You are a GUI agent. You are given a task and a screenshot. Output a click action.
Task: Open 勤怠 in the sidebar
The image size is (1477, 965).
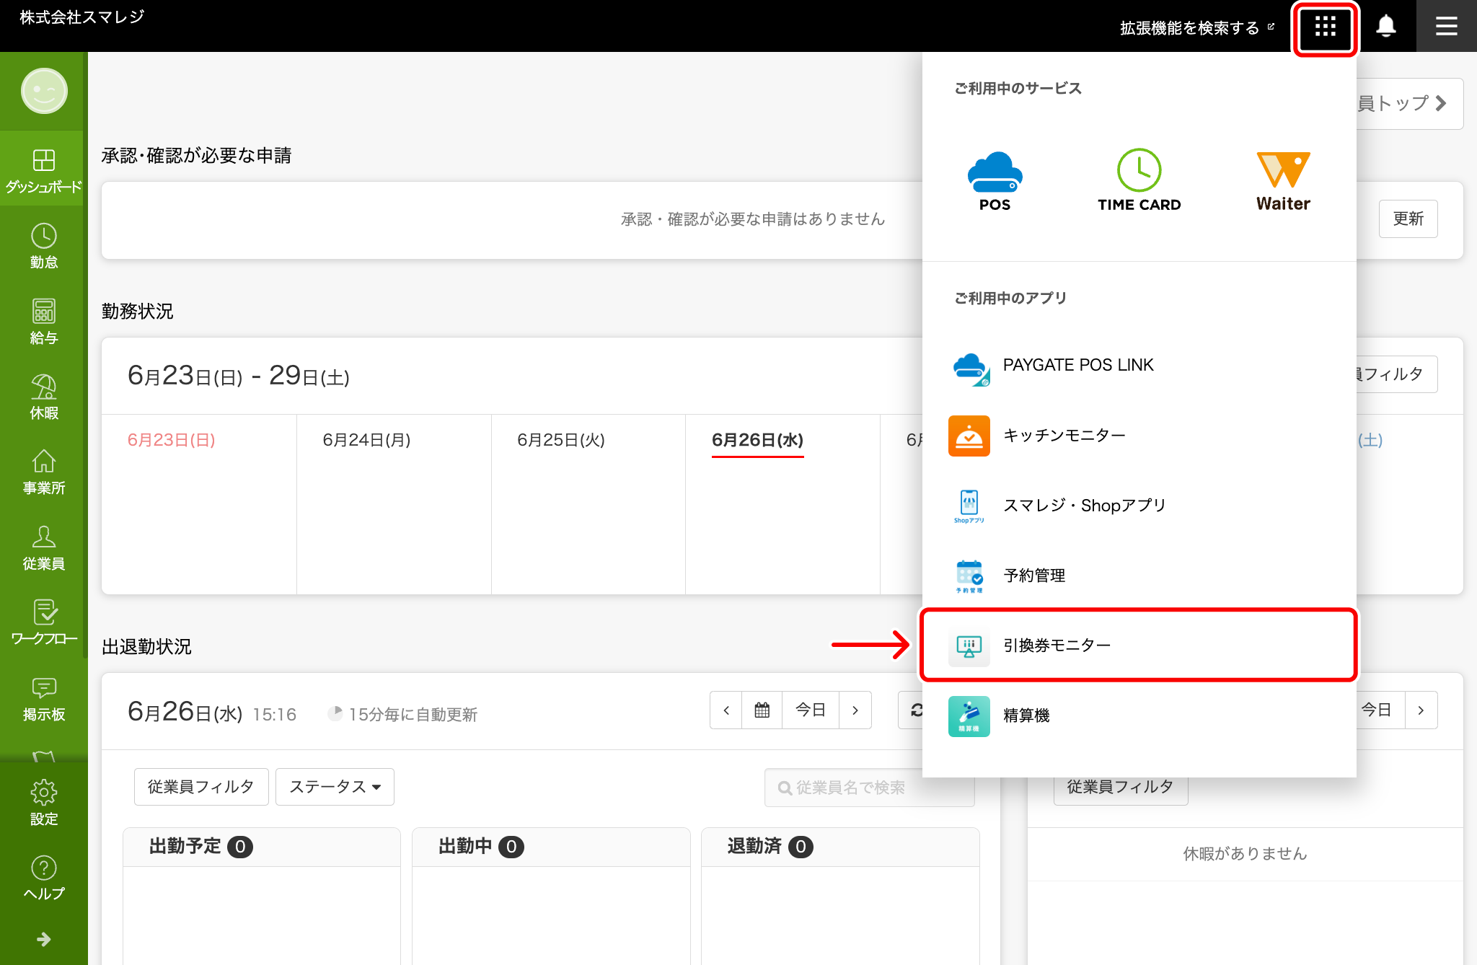[x=44, y=246]
